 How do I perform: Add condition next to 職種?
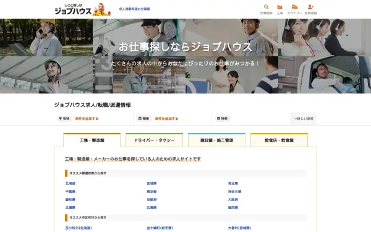(166, 119)
